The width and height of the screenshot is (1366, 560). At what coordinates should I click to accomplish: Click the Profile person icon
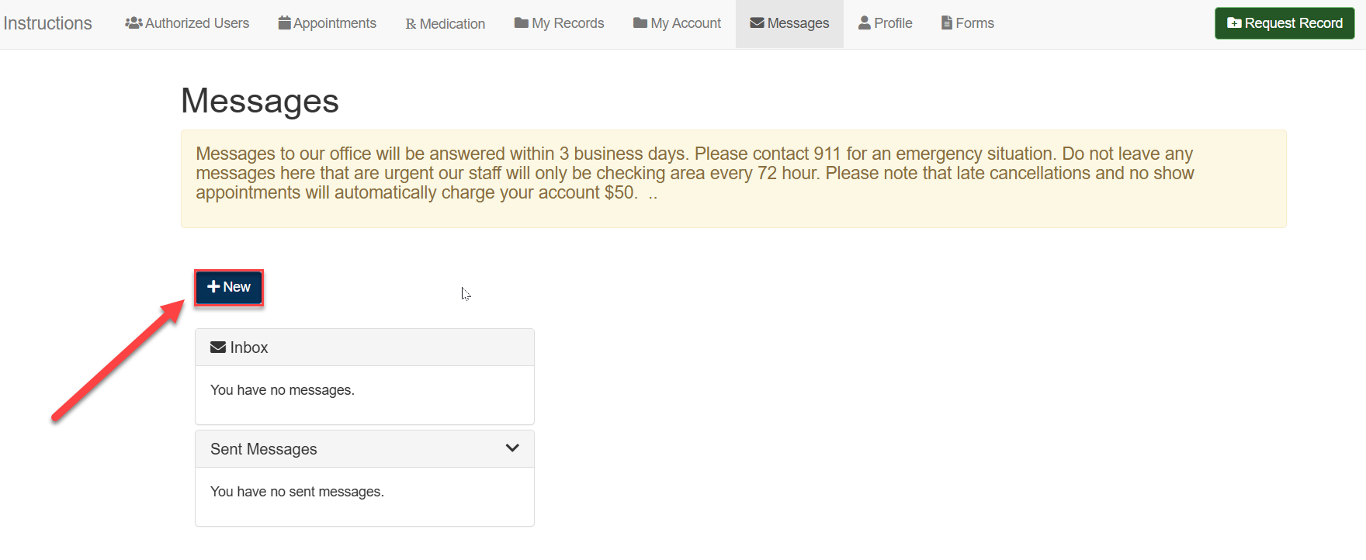pos(865,23)
